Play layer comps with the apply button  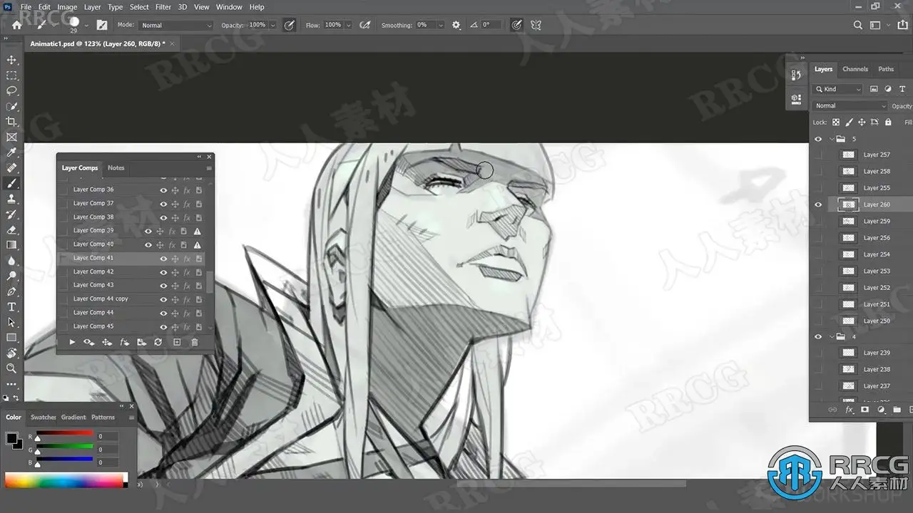coord(72,342)
